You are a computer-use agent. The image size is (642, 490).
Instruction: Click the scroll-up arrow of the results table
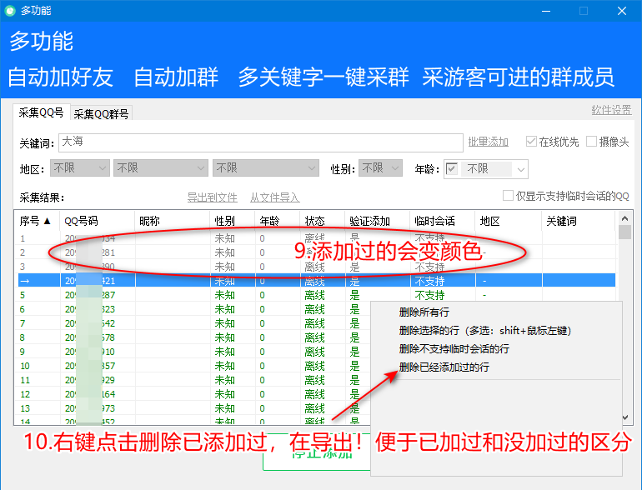[624, 219]
